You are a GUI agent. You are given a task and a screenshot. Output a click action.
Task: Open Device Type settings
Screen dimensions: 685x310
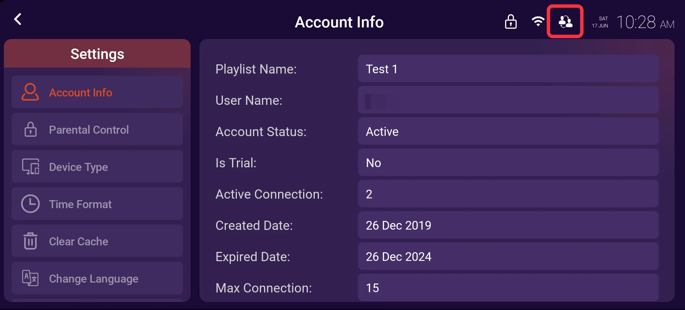coord(97,166)
